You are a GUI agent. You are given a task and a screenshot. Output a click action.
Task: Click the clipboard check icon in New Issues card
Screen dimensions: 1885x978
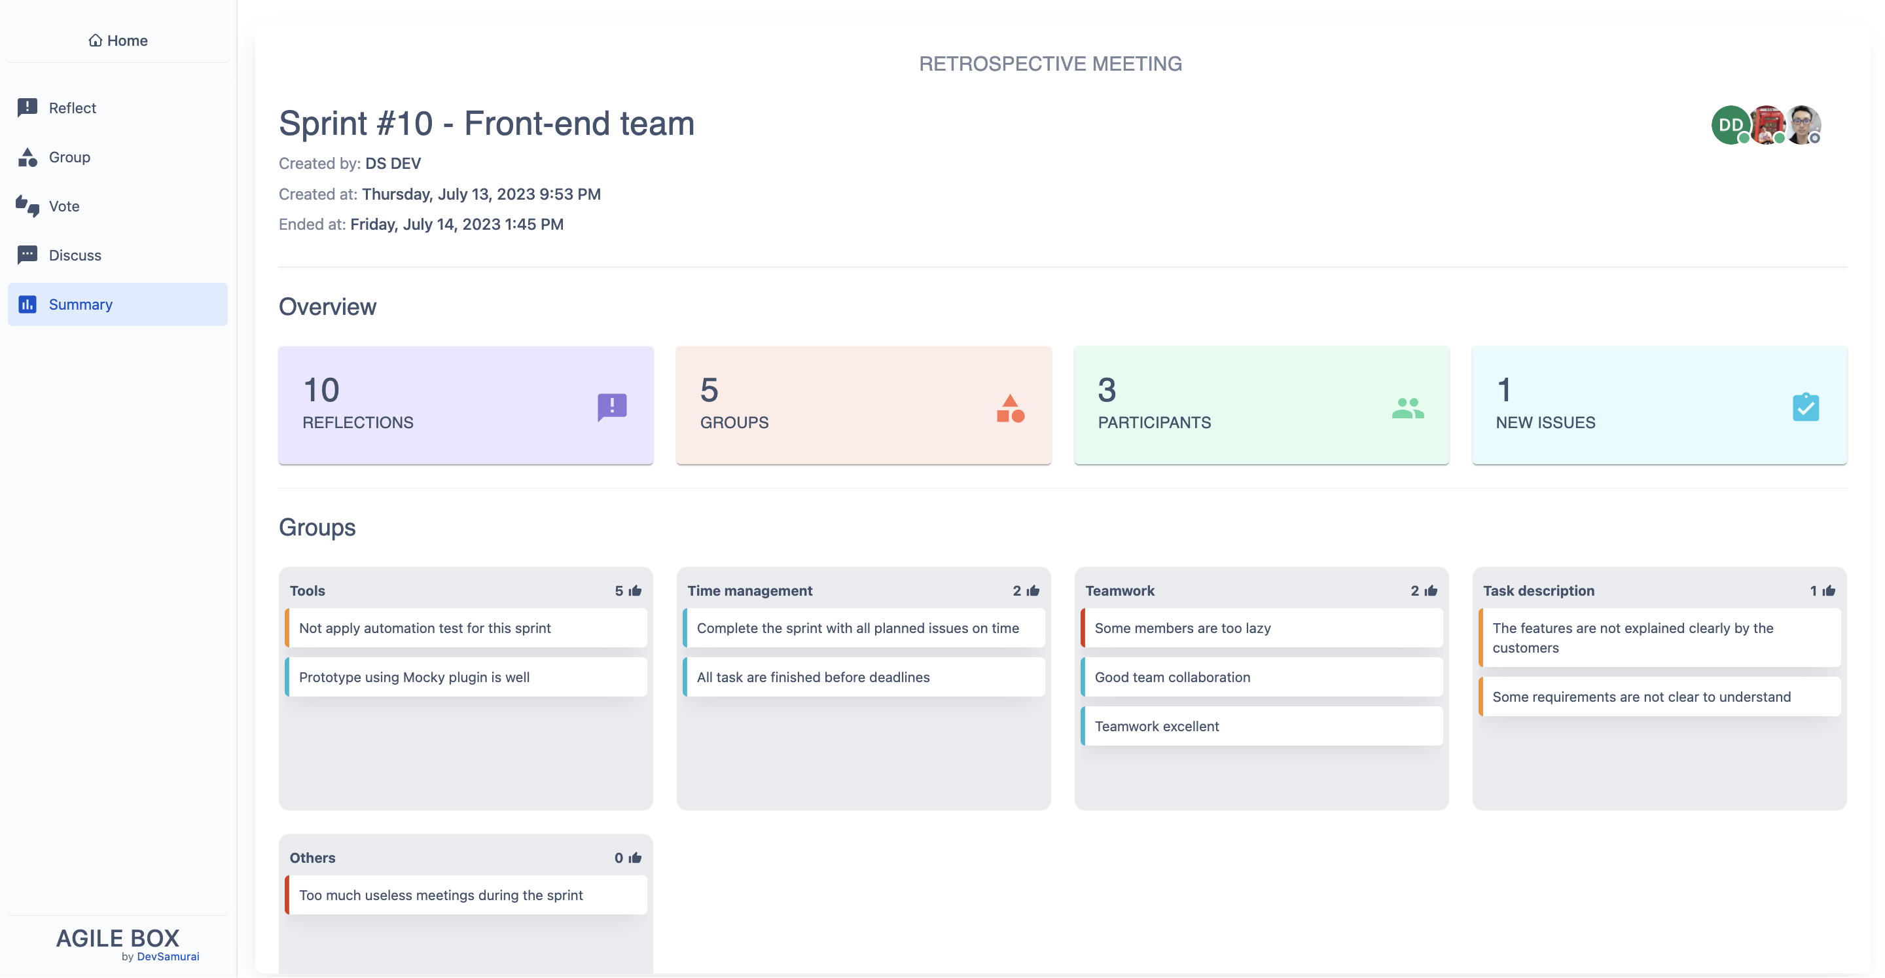pos(1805,407)
